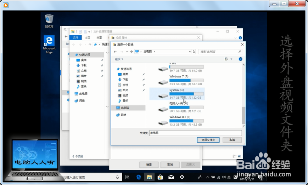This screenshot has width=308, height=185.
Task: Open recent locations dropdown in the 选择一个目标 dialog
Action: tap(127, 52)
